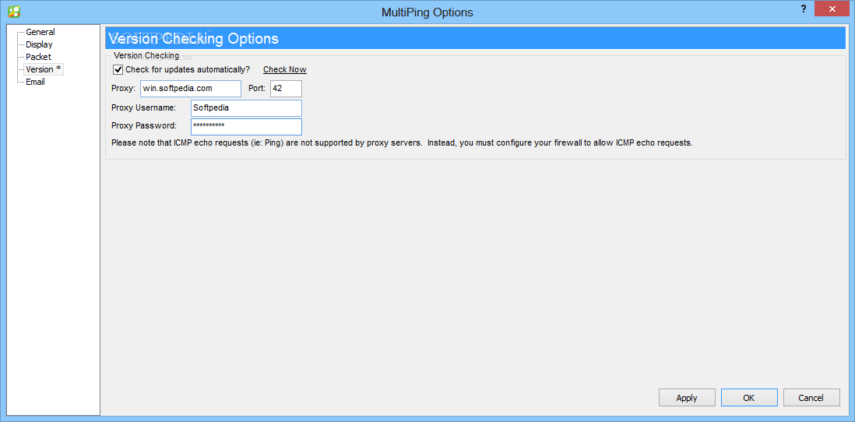The width and height of the screenshot is (855, 422).
Task: Open the Display options page
Action: (x=39, y=44)
